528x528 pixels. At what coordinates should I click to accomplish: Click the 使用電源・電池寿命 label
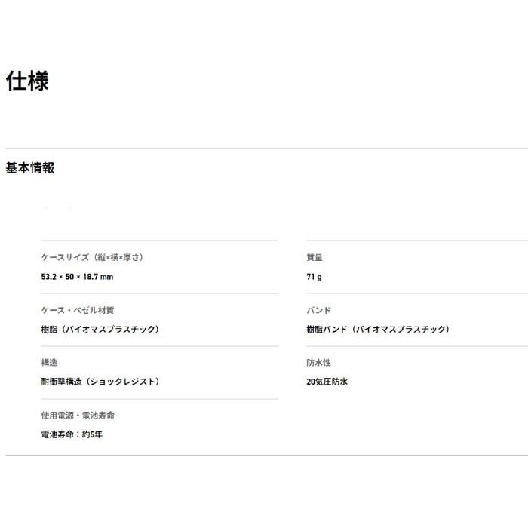[78, 416]
